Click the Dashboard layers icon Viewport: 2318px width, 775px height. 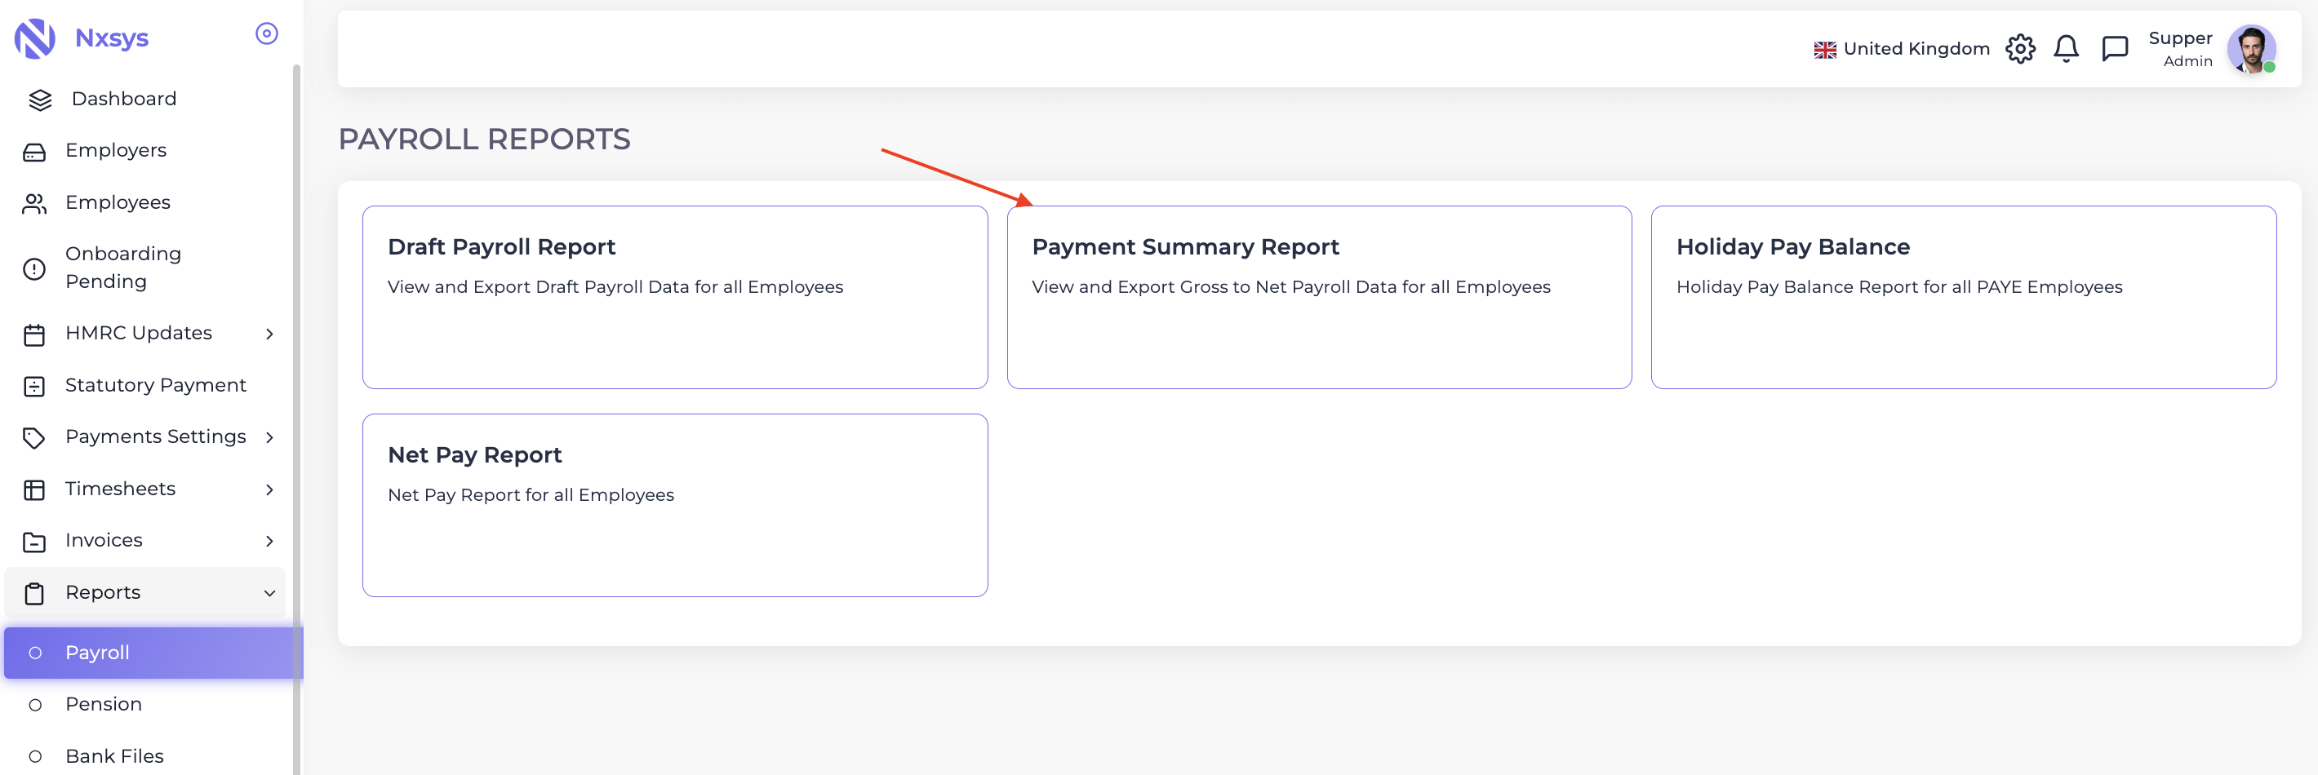(41, 100)
